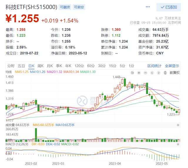Switch to the 1分 chart tab

click(x=131, y=66)
